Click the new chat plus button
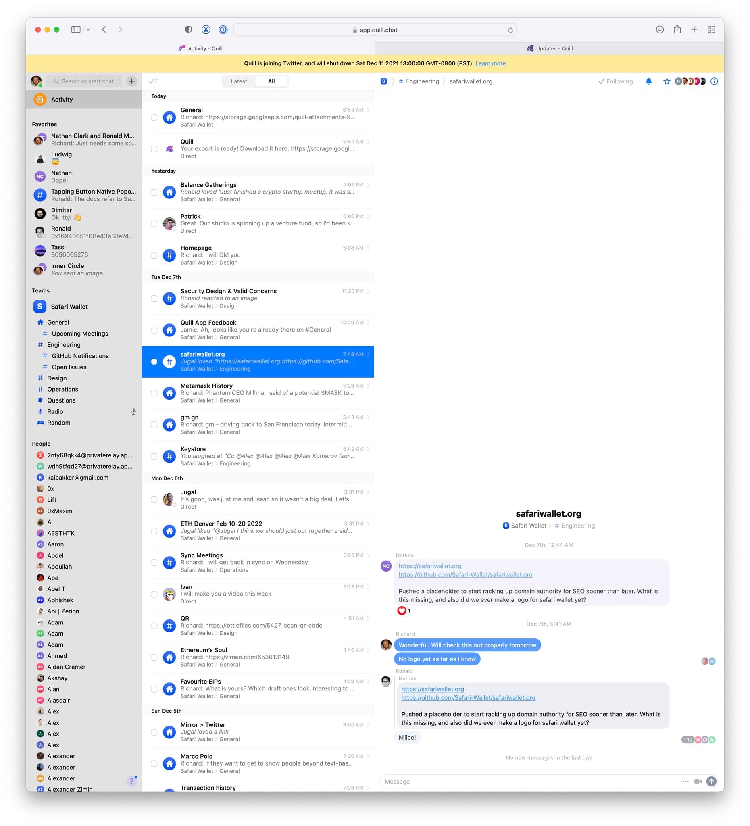This screenshot has width=750, height=826. coord(131,81)
